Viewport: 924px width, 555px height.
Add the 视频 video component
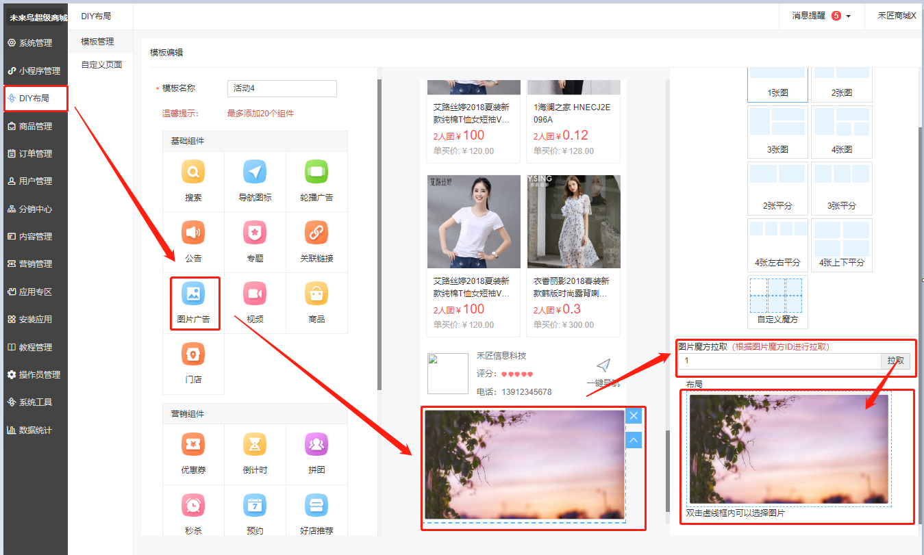255,303
